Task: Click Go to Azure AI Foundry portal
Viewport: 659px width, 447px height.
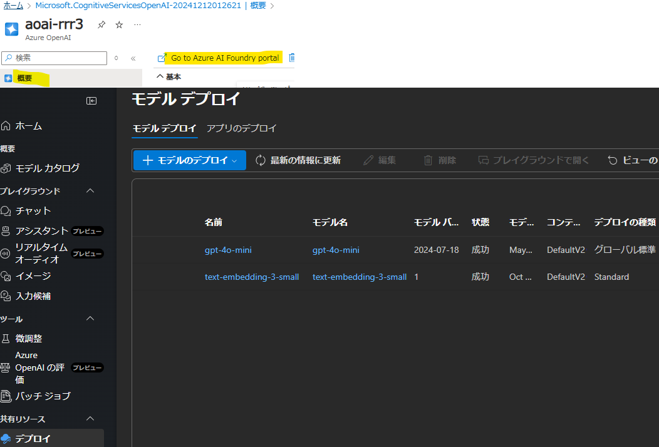Action: tap(225, 58)
